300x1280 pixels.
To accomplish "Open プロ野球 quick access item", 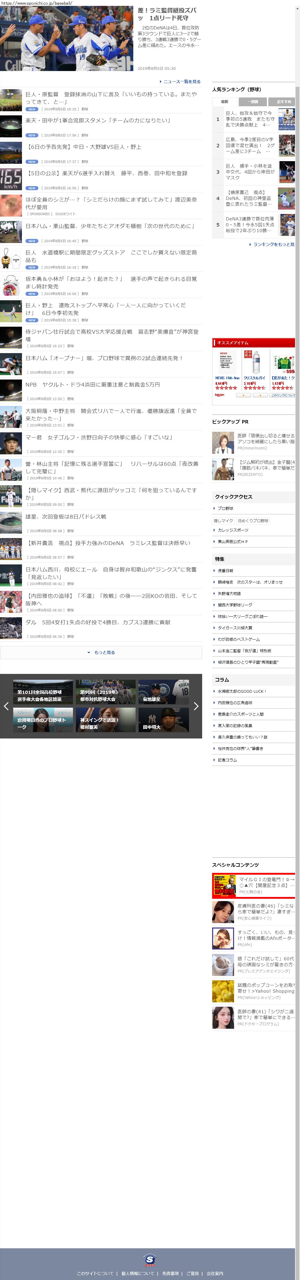I will coord(226,508).
